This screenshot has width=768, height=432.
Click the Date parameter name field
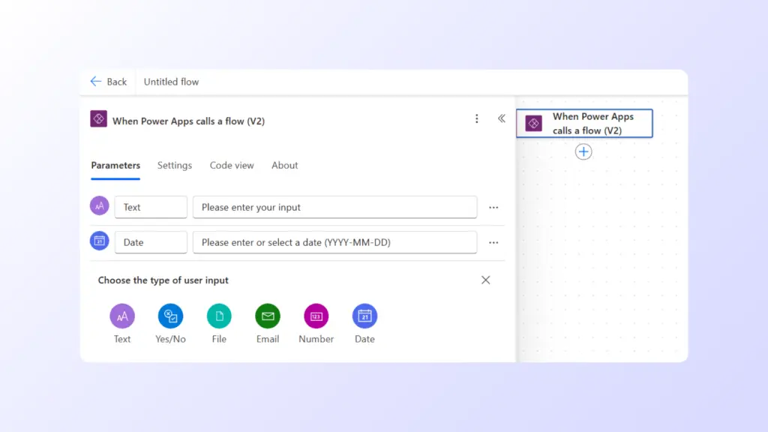(151, 242)
